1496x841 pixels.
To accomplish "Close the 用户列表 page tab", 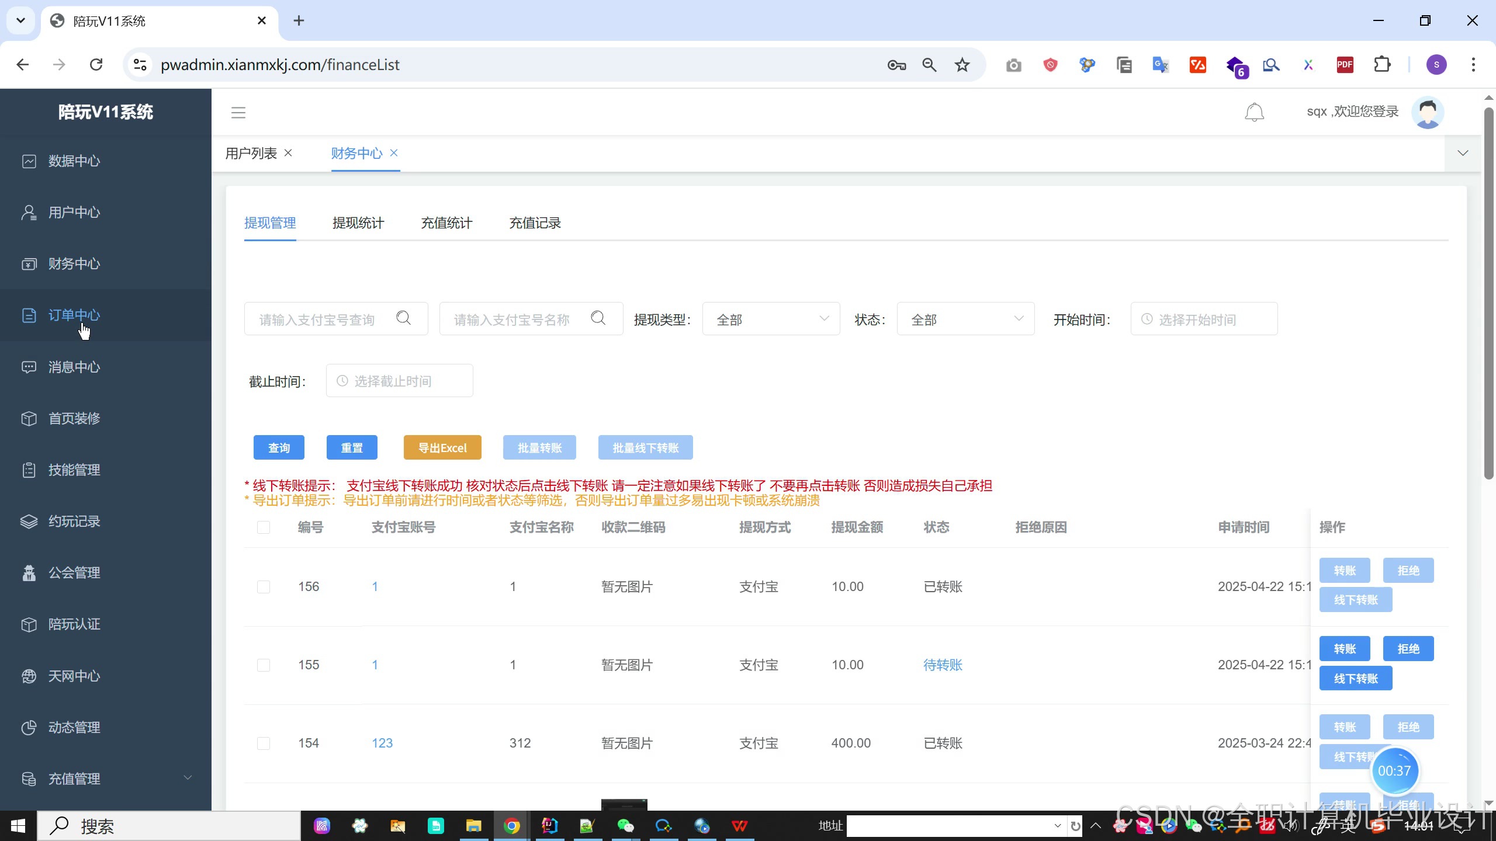I will tap(288, 153).
